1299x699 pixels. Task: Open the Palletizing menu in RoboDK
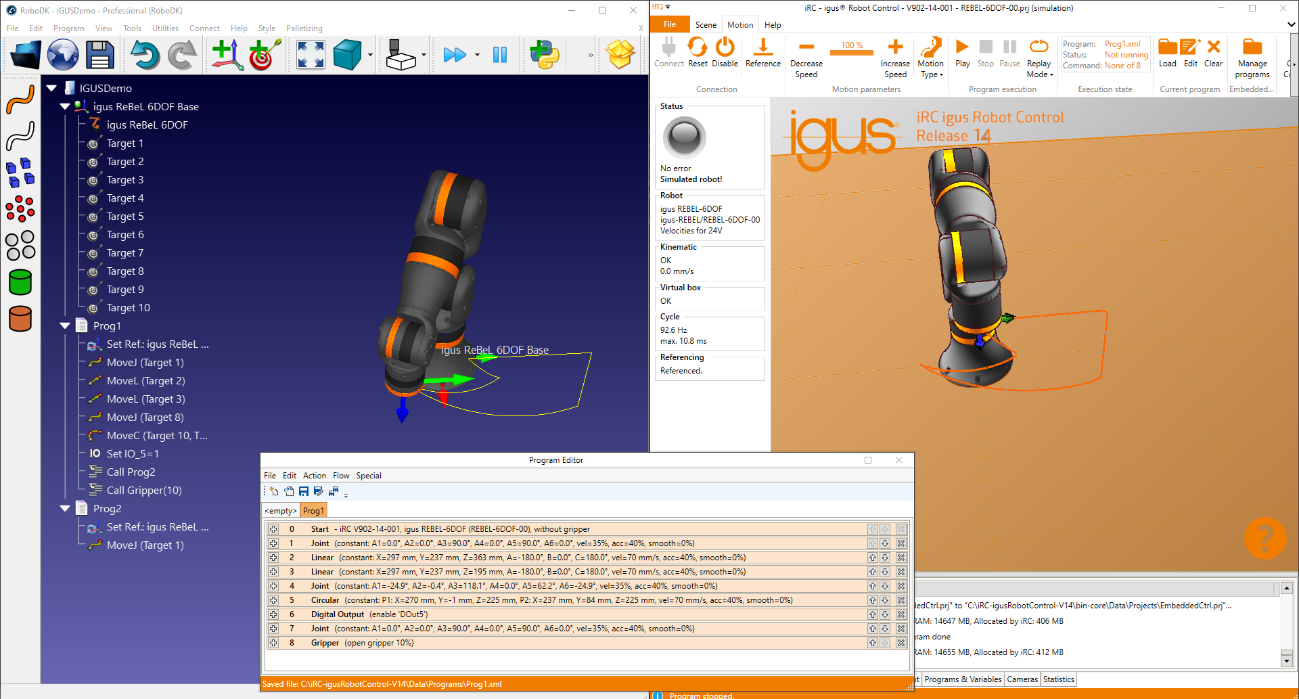pos(304,28)
